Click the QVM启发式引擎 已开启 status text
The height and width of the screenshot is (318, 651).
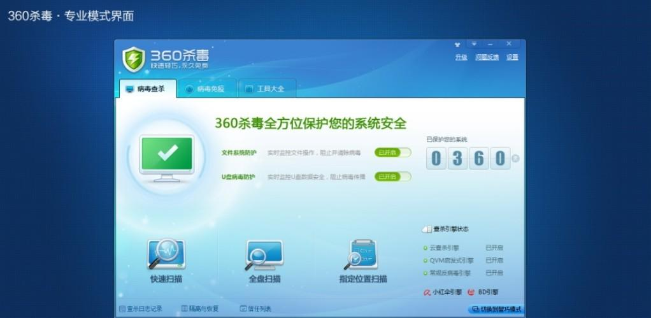494,261
